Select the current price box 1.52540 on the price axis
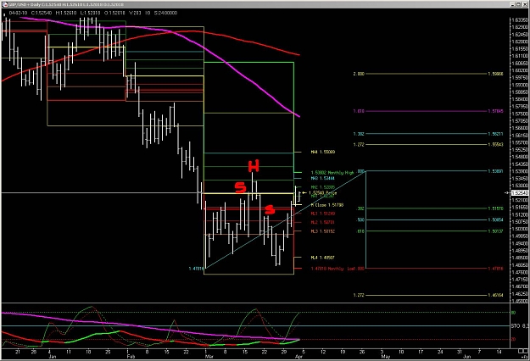530x361 pixels. click(x=520, y=193)
